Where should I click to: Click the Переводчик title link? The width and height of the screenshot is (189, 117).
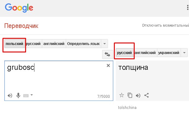[21, 26]
